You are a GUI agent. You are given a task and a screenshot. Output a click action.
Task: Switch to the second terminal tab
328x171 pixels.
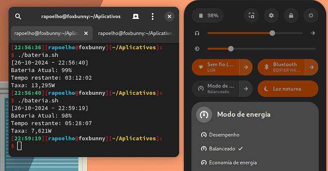135,33
